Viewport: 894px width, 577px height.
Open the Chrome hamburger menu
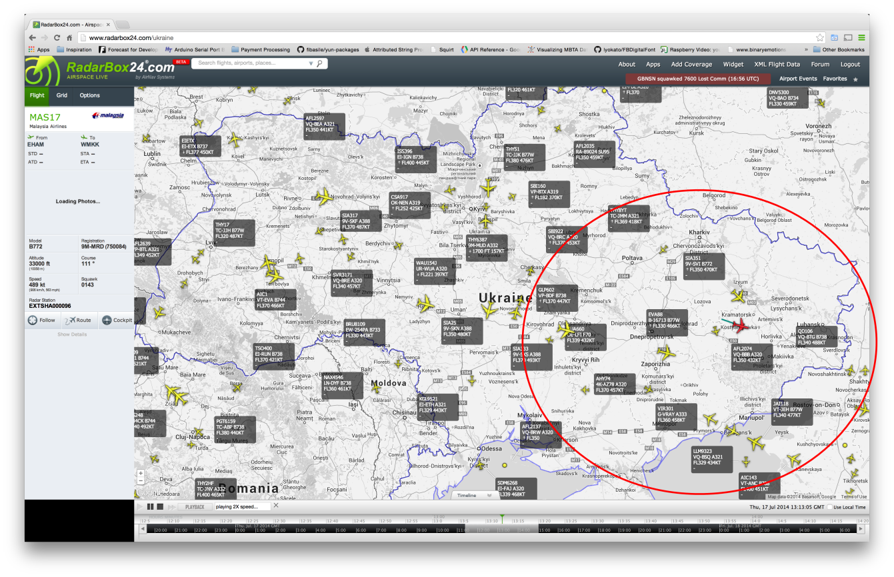[862, 38]
